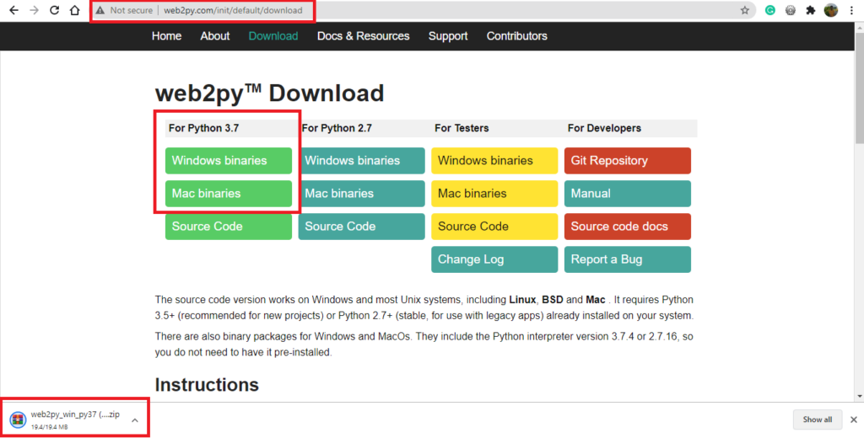Go to the About nav item
The image size is (864, 438).
pos(214,36)
